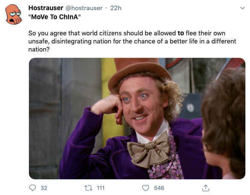Click the tweet text starting "So you agree"

132,41
